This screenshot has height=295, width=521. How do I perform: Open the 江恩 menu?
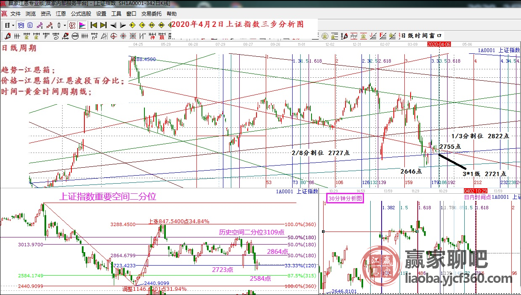click(61, 13)
